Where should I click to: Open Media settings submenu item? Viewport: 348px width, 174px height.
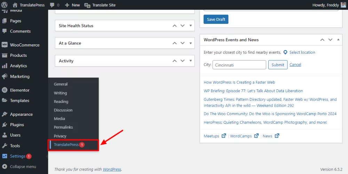pyautogui.click(x=60, y=119)
